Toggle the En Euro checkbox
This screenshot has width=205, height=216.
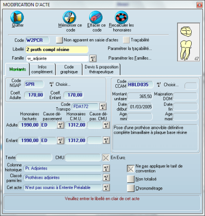[106, 158]
